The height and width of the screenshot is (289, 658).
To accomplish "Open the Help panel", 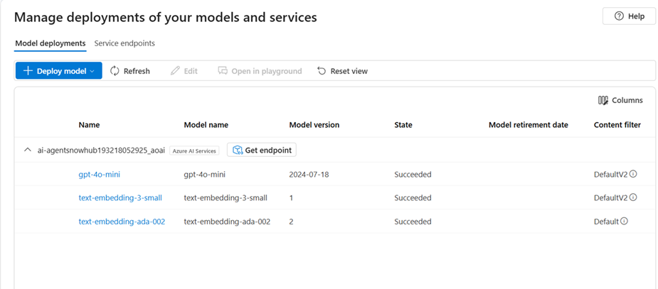I will pyautogui.click(x=629, y=16).
